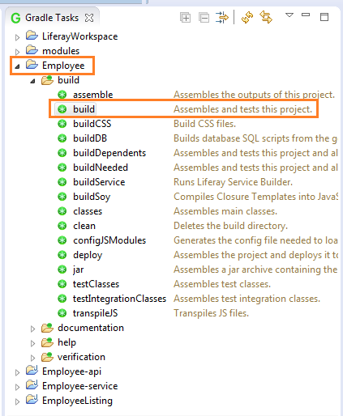The width and height of the screenshot is (343, 416).
Task: Select the deploy task
Action: (88, 255)
